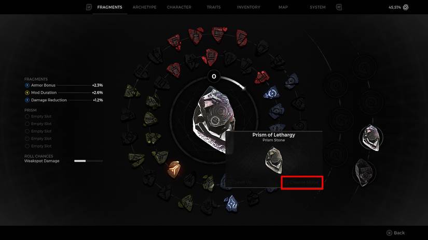428x240 pixels.
Task: Select the glowing orange fragment on the wheel
Action: tap(174, 169)
